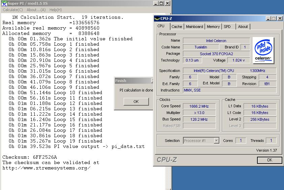Click the Core Speed value 1666.2 MHz

[199, 106]
